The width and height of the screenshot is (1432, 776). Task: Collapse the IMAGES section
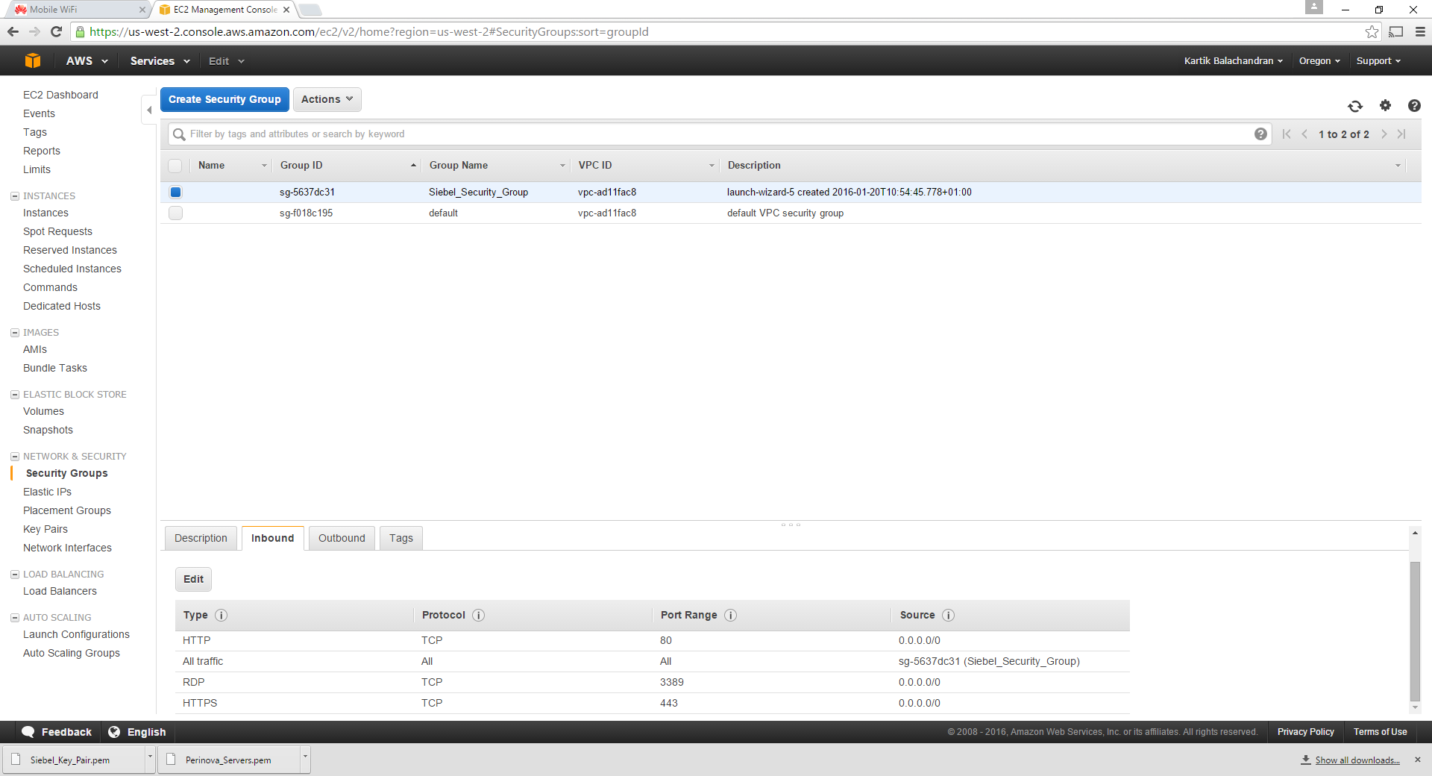(x=14, y=333)
